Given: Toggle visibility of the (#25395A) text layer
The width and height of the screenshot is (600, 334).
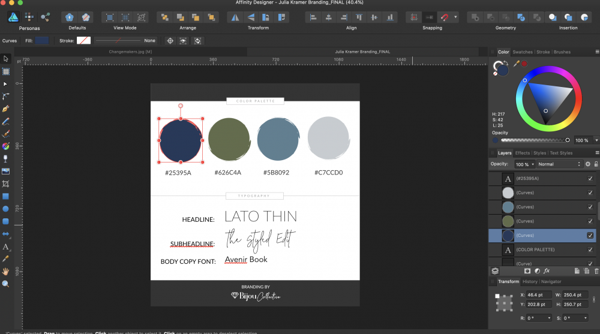Looking at the screenshot, I should [590, 179].
